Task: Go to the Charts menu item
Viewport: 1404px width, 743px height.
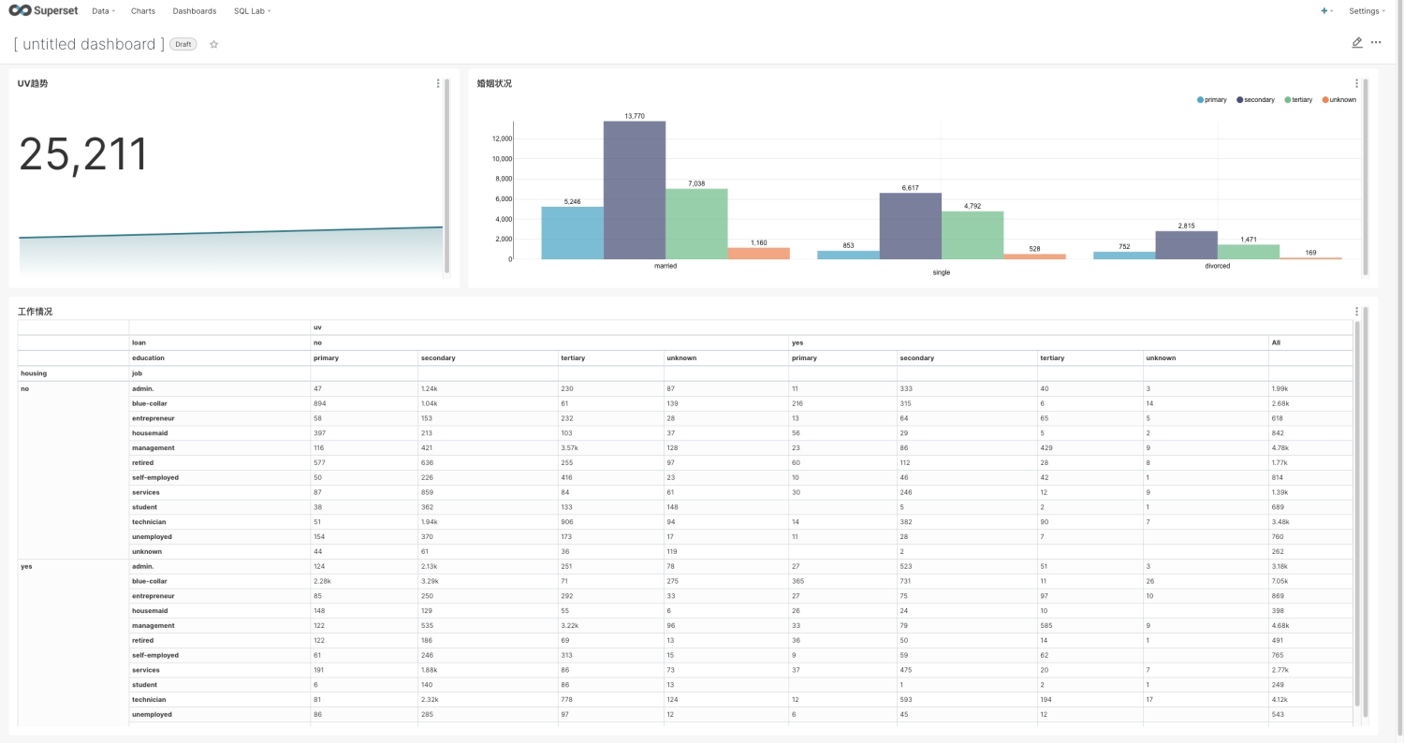Action: pyautogui.click(x=143, y=11)
